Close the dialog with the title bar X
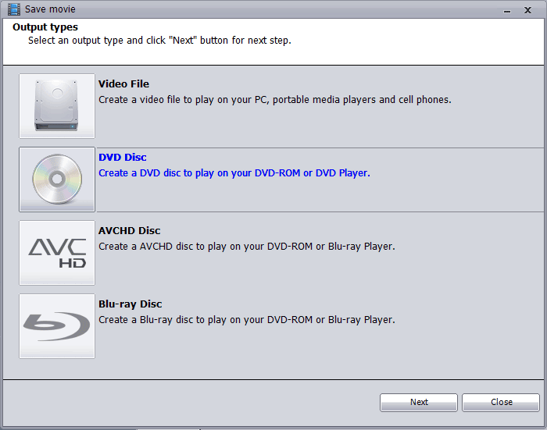 click(x=527, y=10)
